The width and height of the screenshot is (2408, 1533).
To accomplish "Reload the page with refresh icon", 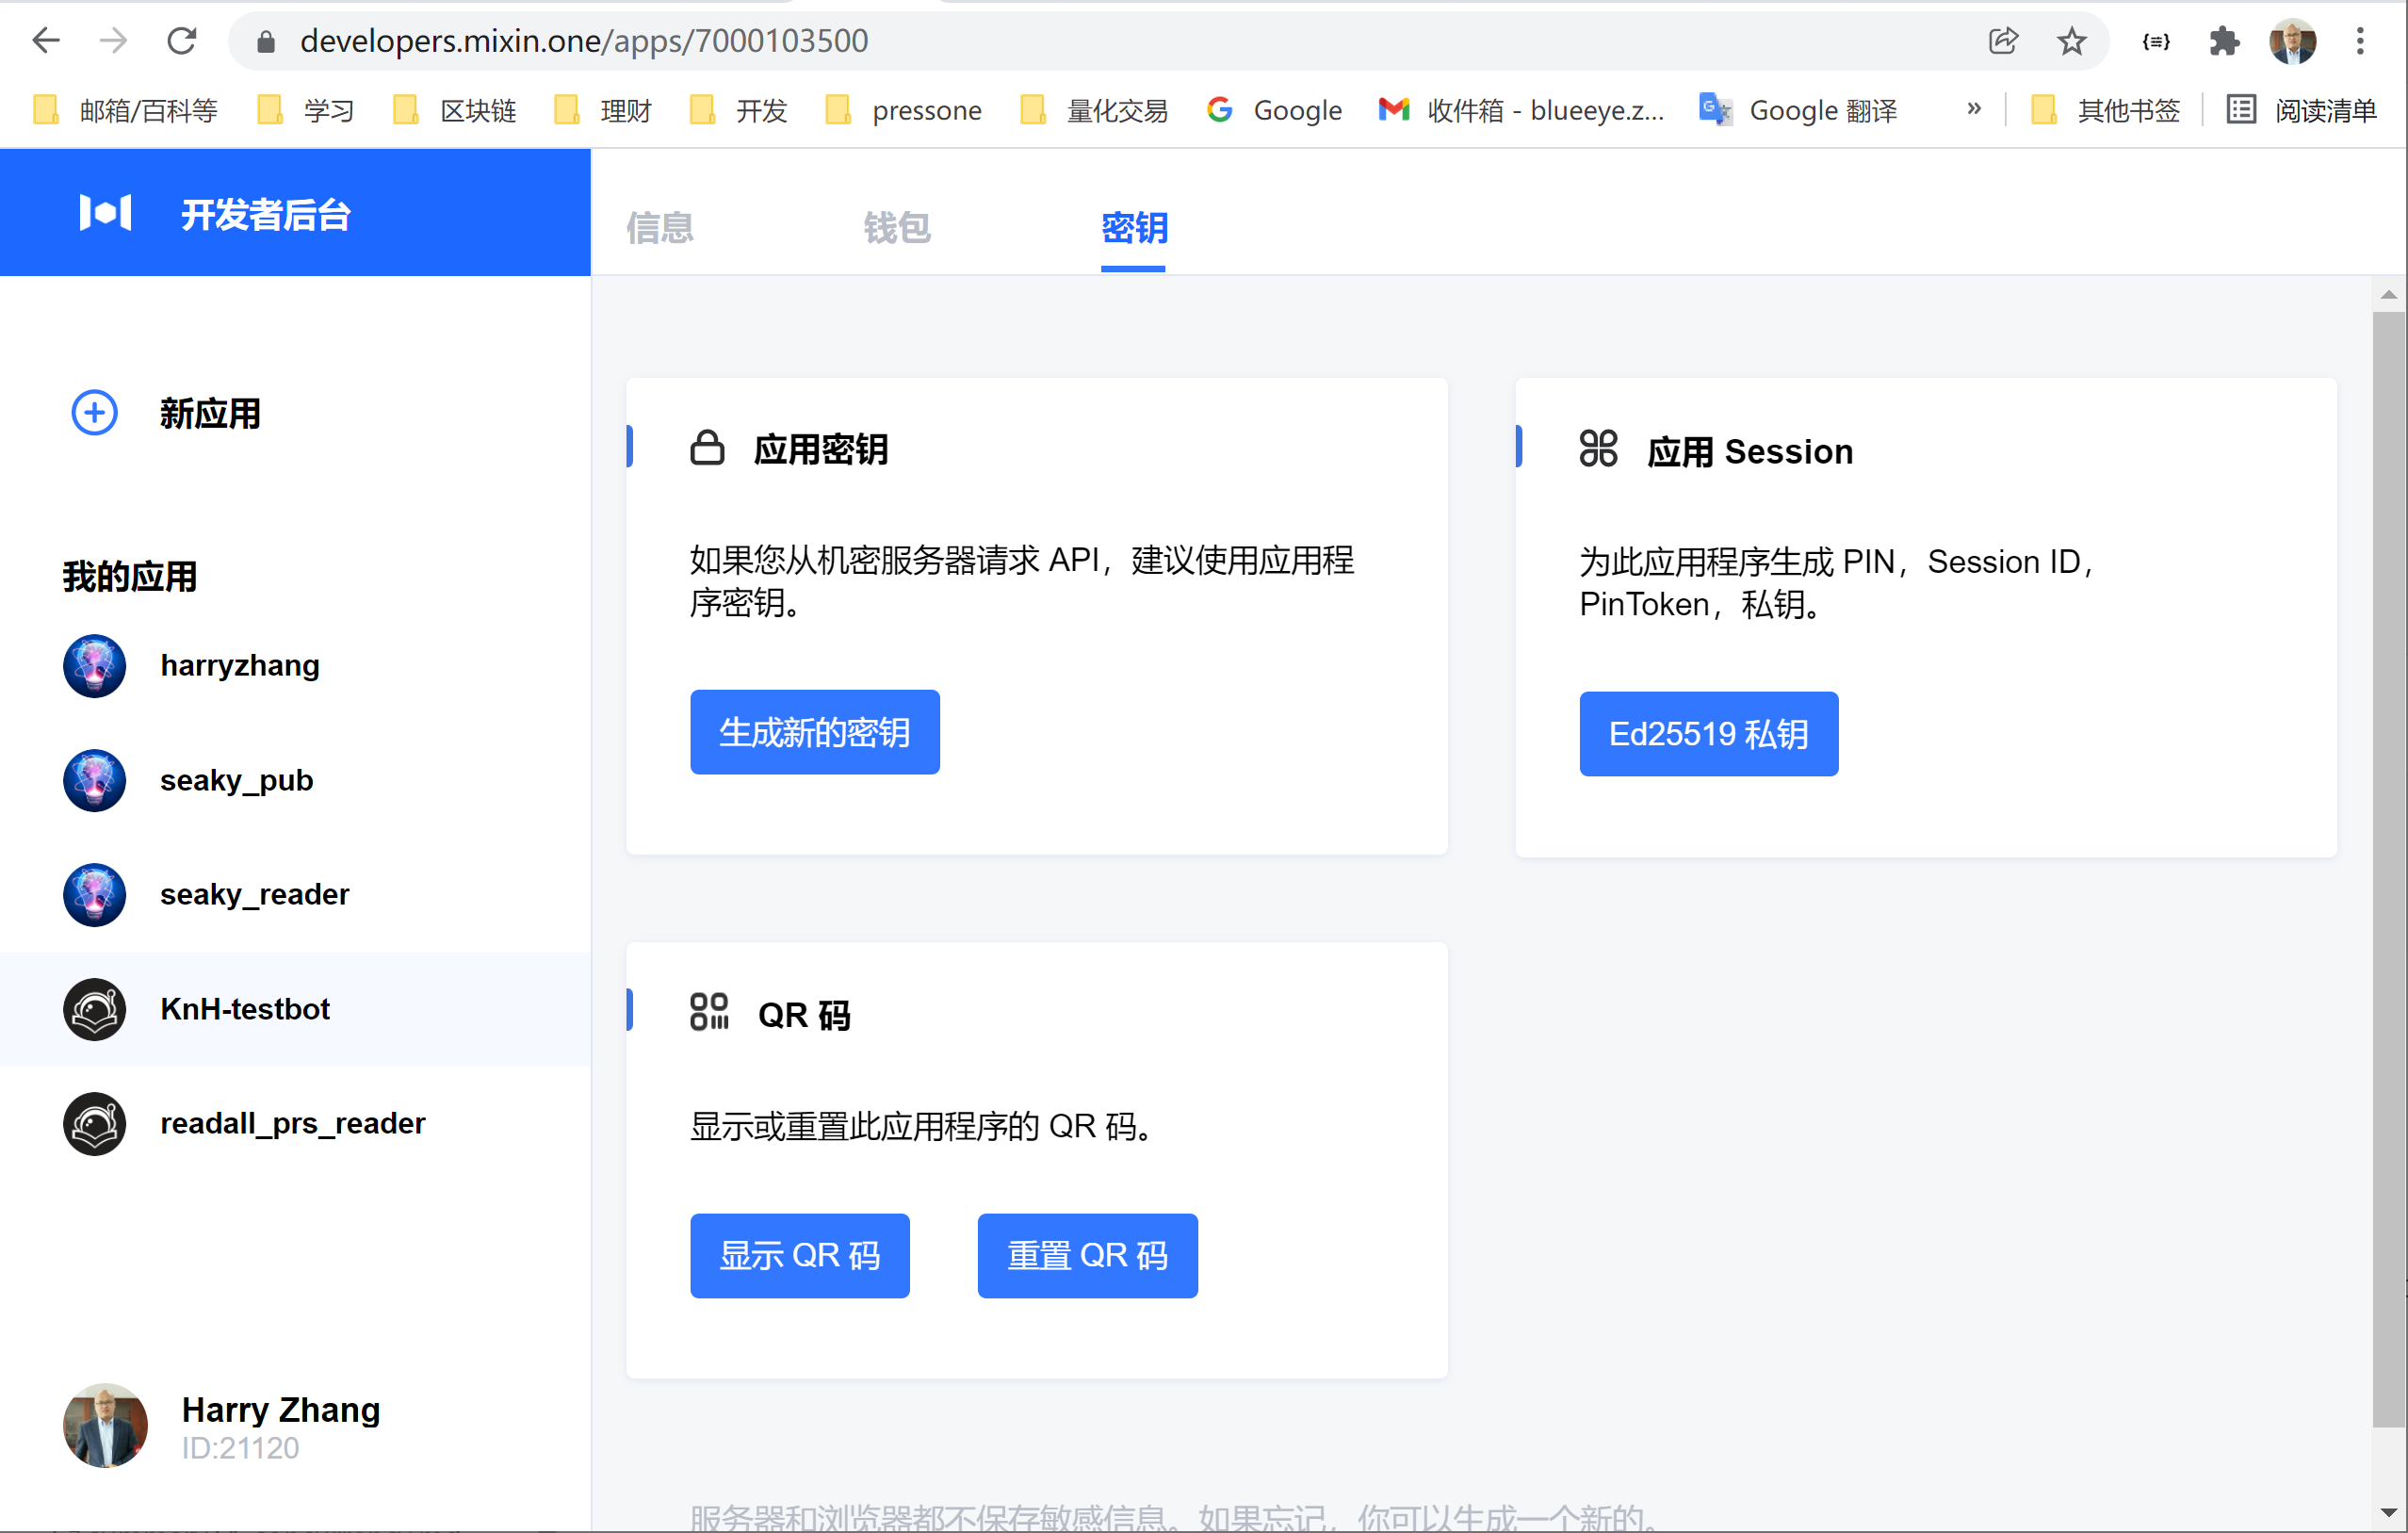I will [x=181, y=41].
